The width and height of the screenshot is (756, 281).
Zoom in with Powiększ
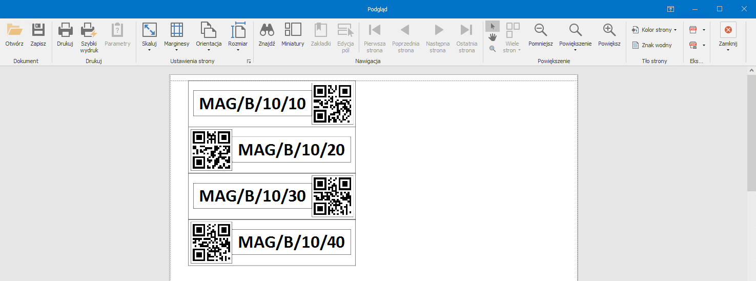click(x=609, y=35)
